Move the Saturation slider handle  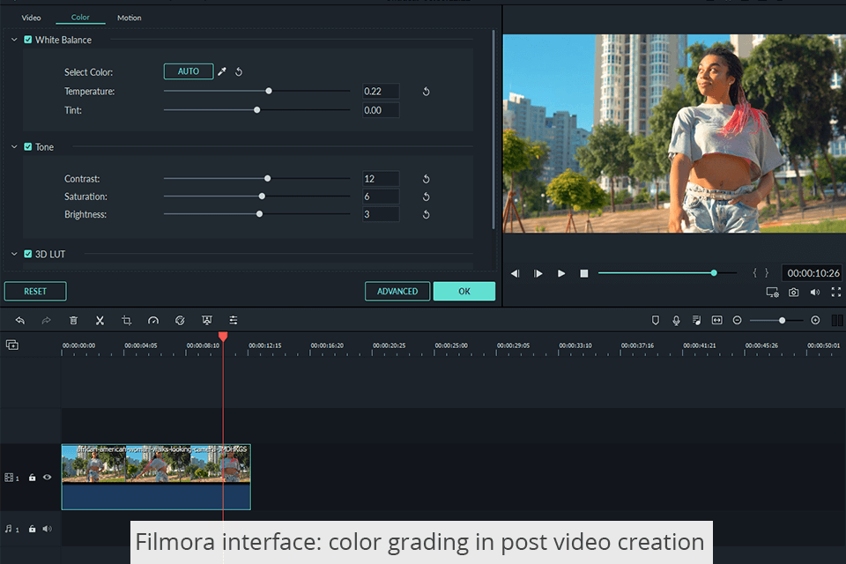pyautogui.click(x=262, y=196)
